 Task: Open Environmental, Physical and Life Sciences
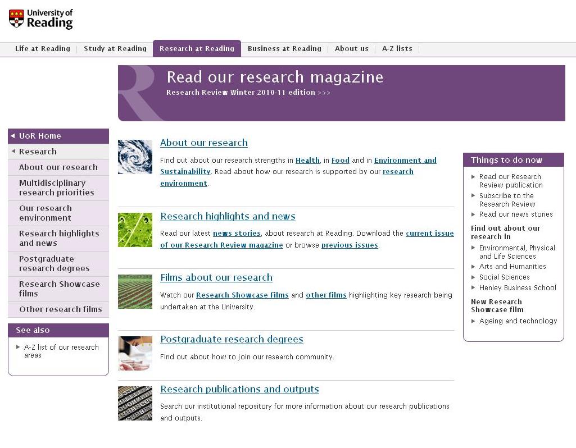(517, 252)
